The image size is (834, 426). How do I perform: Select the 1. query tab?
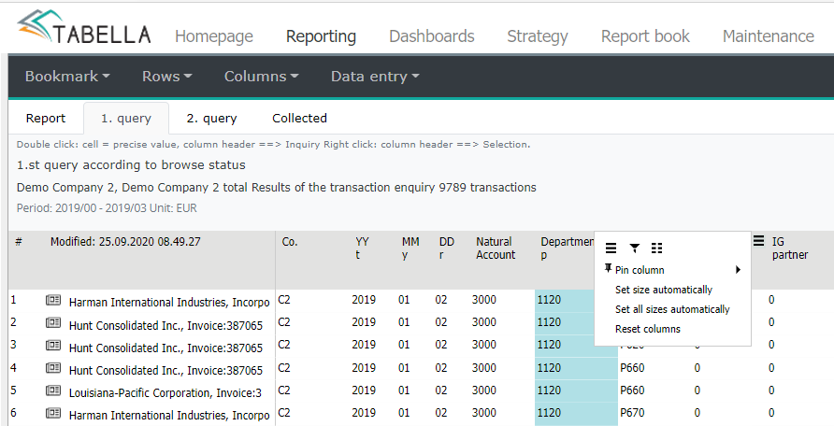pos(126,119)
